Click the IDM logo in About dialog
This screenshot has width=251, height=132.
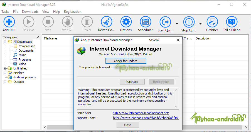pyautogui.click(x=81, y=51)
